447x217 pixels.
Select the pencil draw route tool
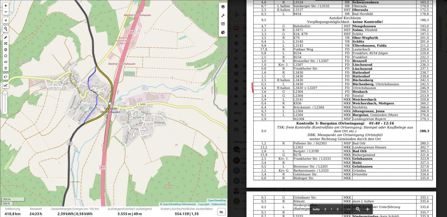pyautogui.click(x=6, y=37)
